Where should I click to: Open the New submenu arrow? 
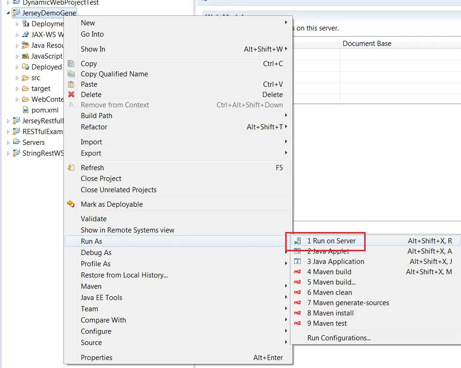pos(286,23)
